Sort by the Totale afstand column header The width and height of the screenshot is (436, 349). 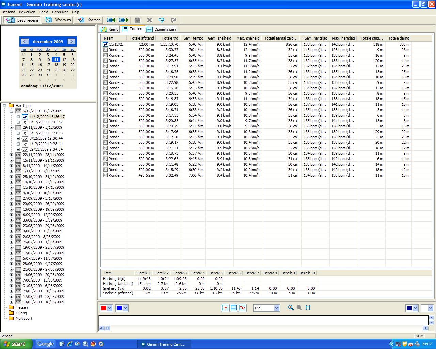click(x=142, y=38)
